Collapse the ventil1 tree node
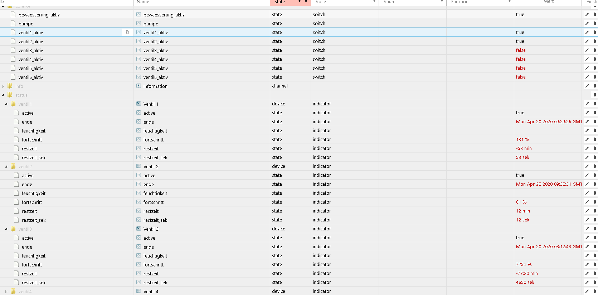The width and height of the screenshot is (598, 295). [6, 104]
